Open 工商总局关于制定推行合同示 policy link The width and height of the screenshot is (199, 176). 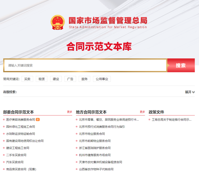point(172,119)
